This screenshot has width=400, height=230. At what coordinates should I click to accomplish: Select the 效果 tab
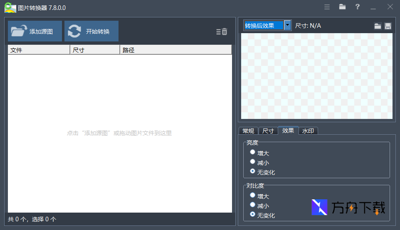288,131
